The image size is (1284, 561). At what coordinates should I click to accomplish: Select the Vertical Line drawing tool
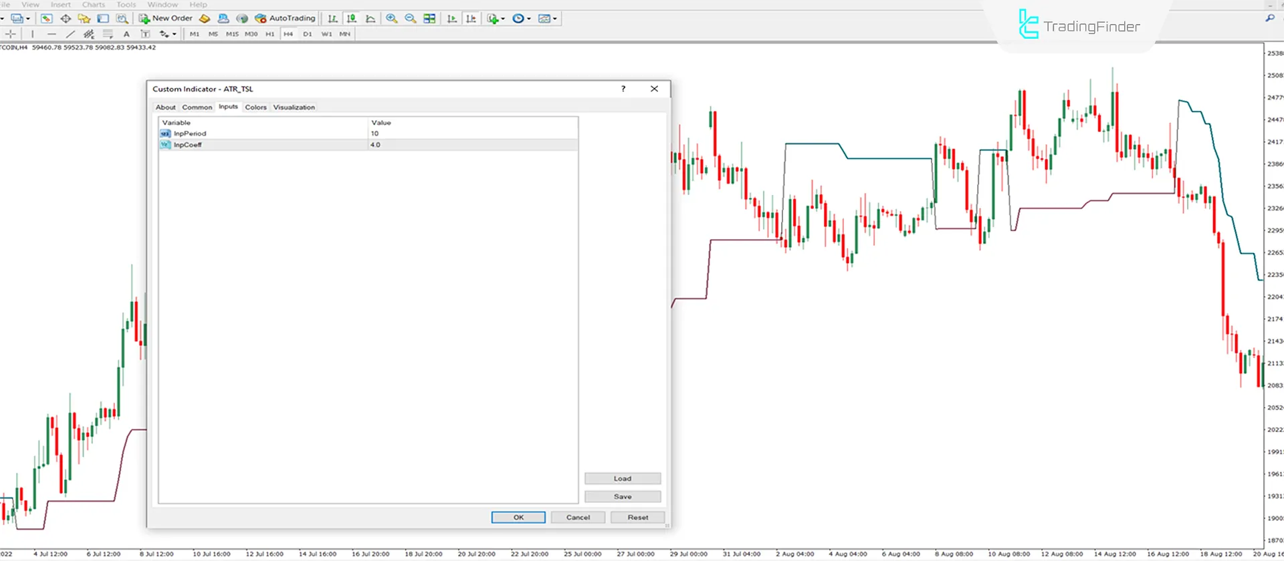click(32, 34)
